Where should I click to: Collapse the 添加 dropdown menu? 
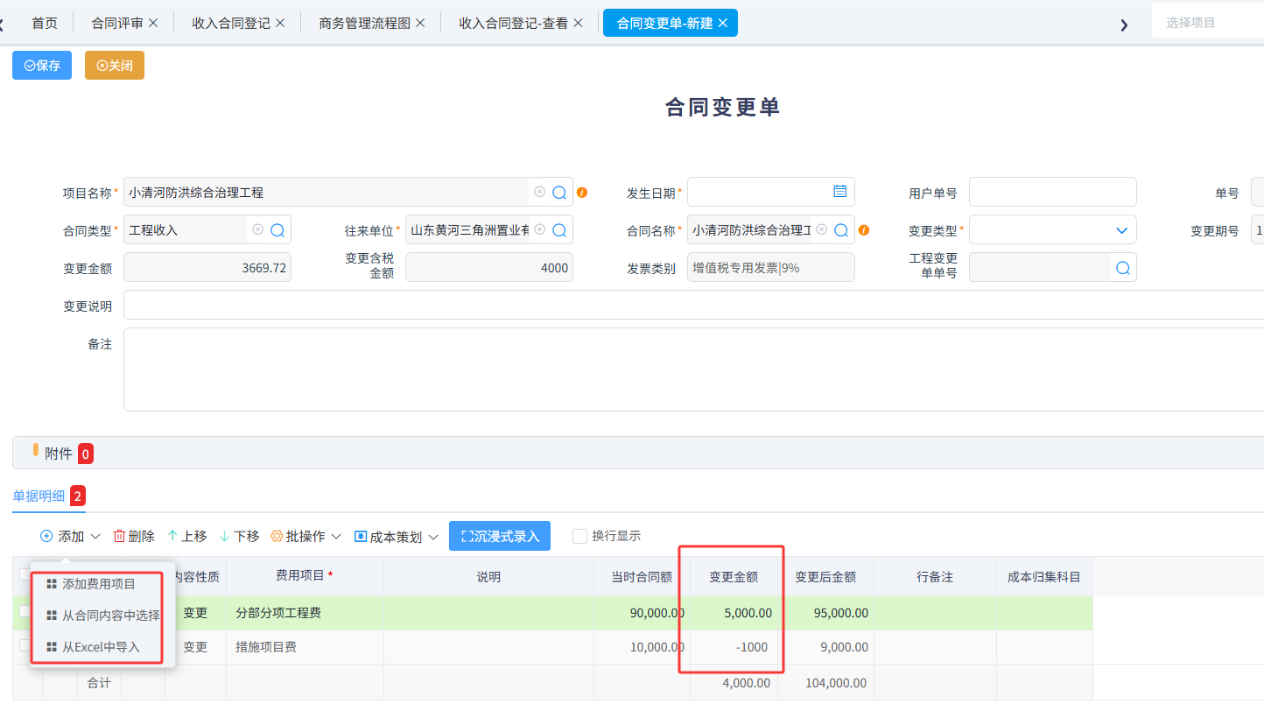click(x=70, y=536)
